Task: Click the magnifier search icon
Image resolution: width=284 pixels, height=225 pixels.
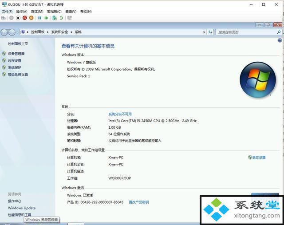Action: [279, 32]
